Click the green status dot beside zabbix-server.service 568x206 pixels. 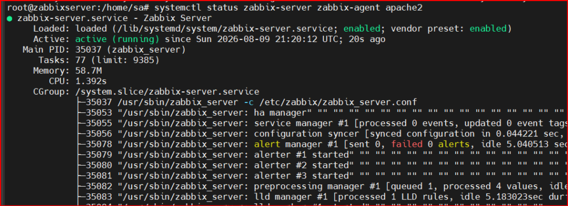[x=9, y=18]
